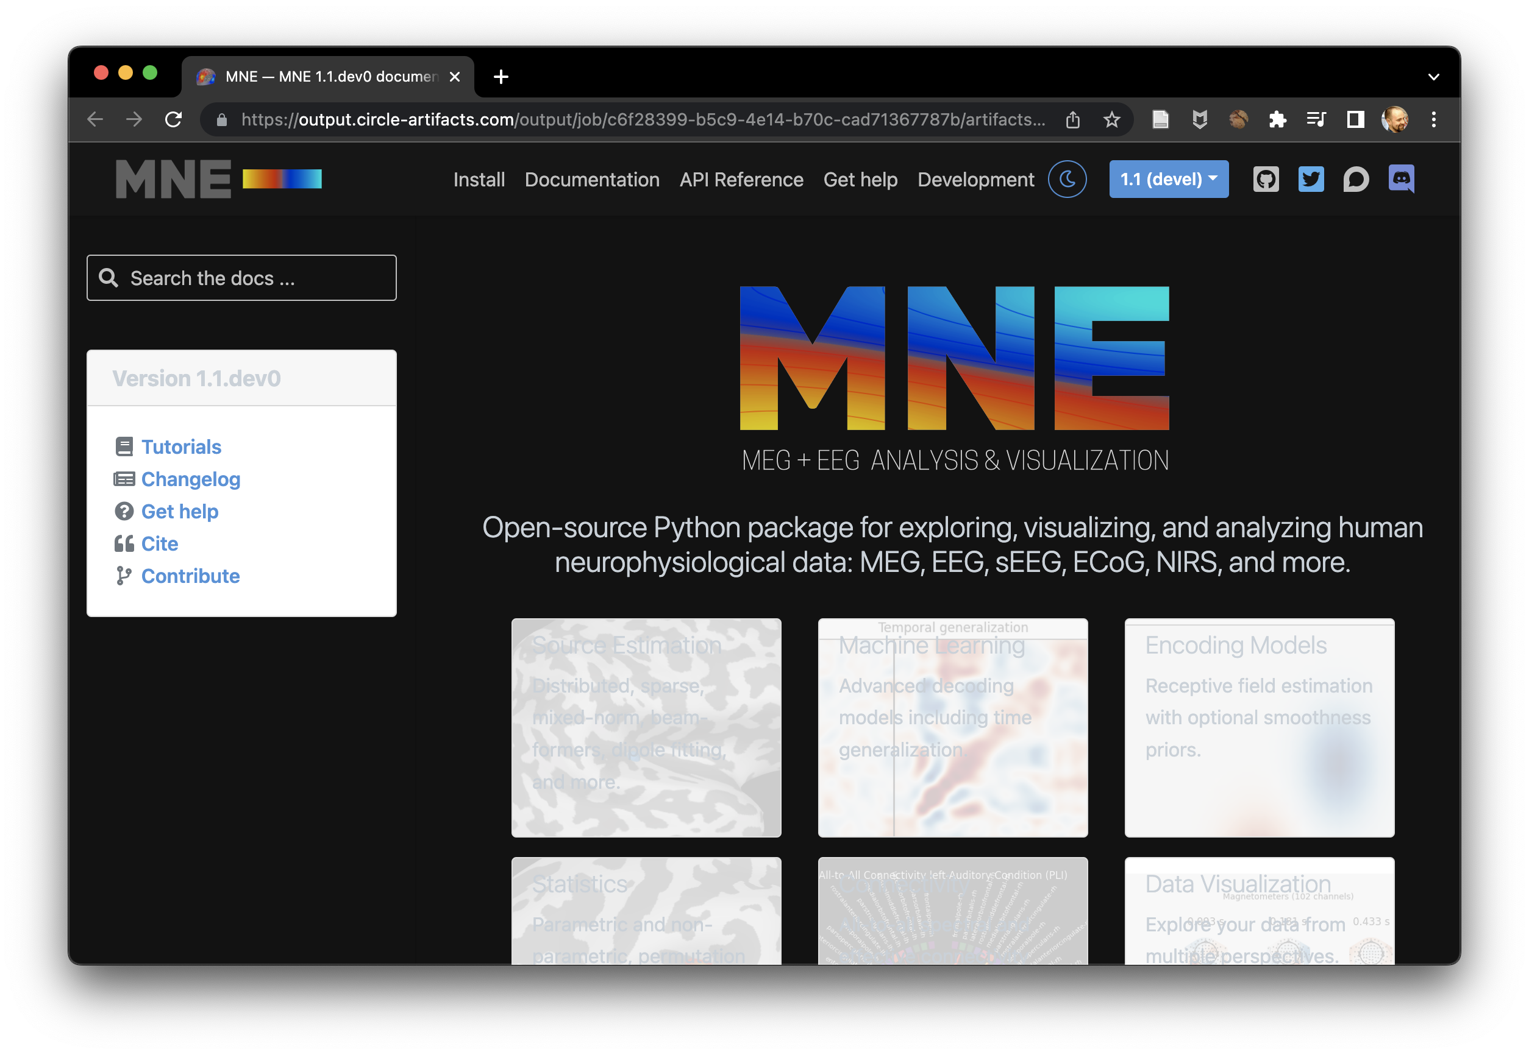Open the Discourse forum speech-bubble icon

[1356, 179]
